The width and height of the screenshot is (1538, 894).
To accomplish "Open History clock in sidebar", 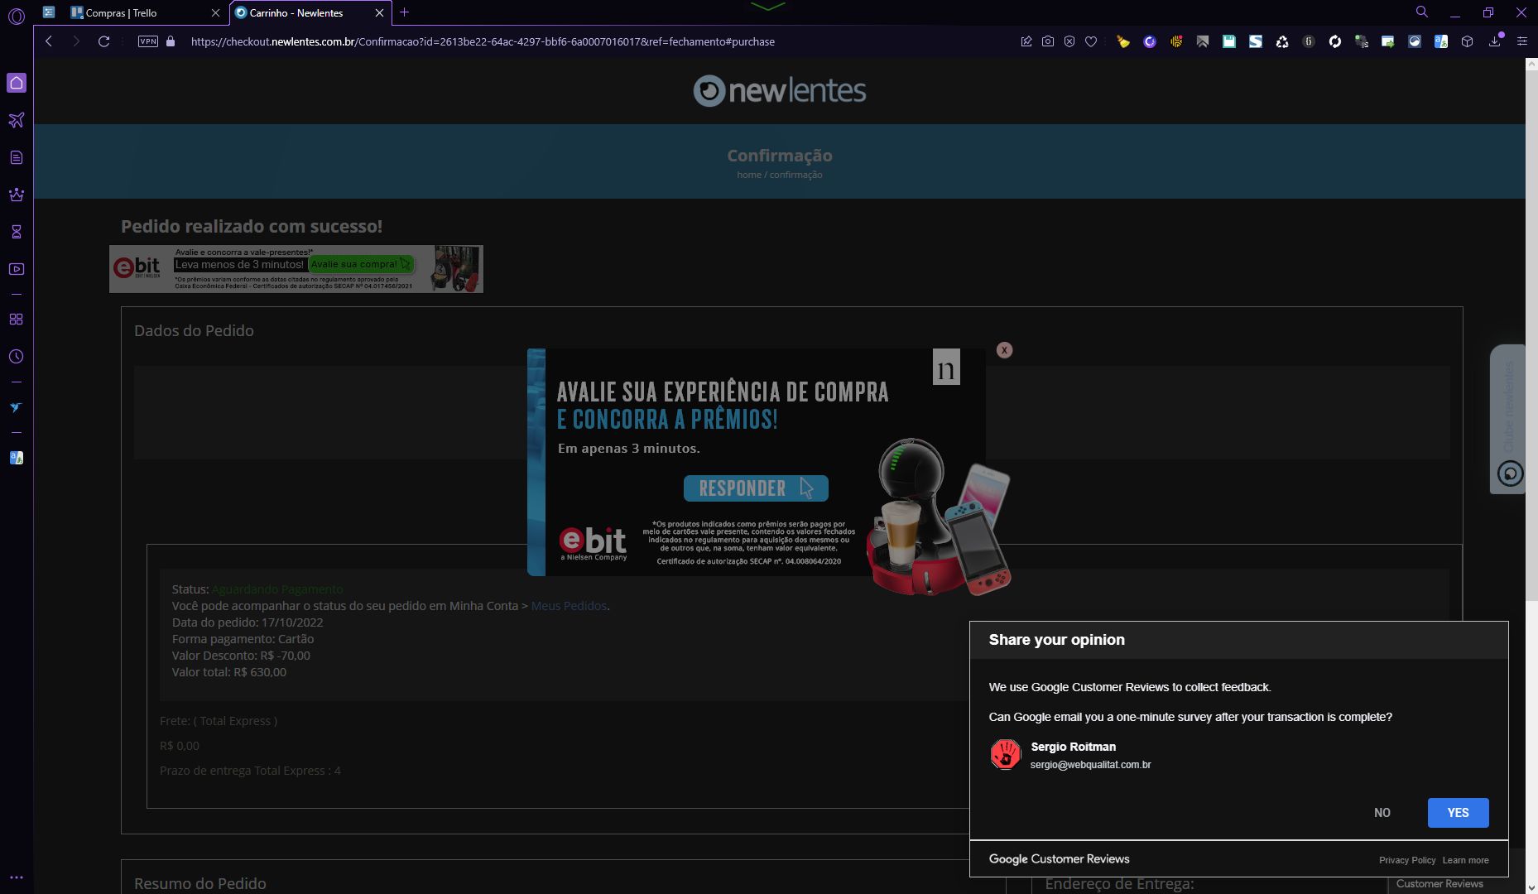I will coord(17,357).
